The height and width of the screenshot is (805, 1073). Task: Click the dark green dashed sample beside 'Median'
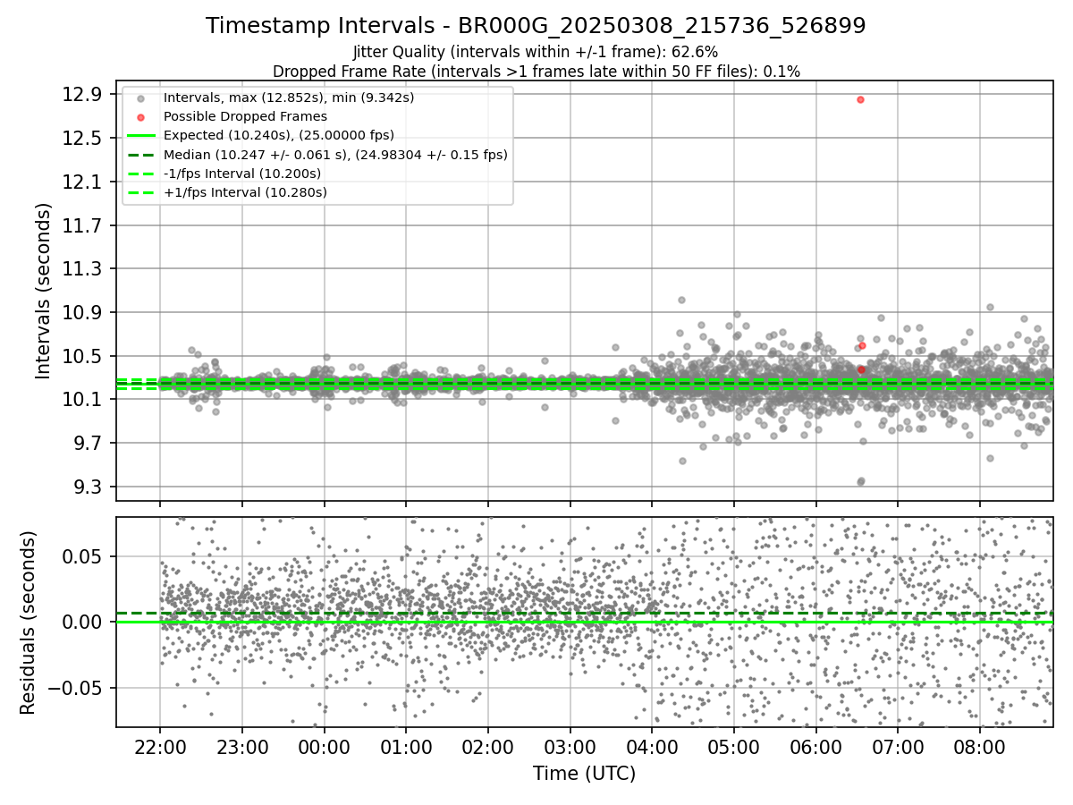click(x=139, y=155)
